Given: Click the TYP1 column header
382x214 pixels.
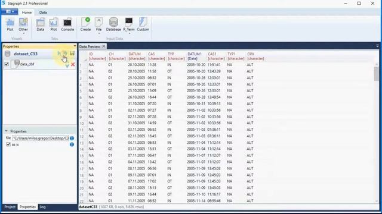Looking at the screenshot, I should click(236, 56).
